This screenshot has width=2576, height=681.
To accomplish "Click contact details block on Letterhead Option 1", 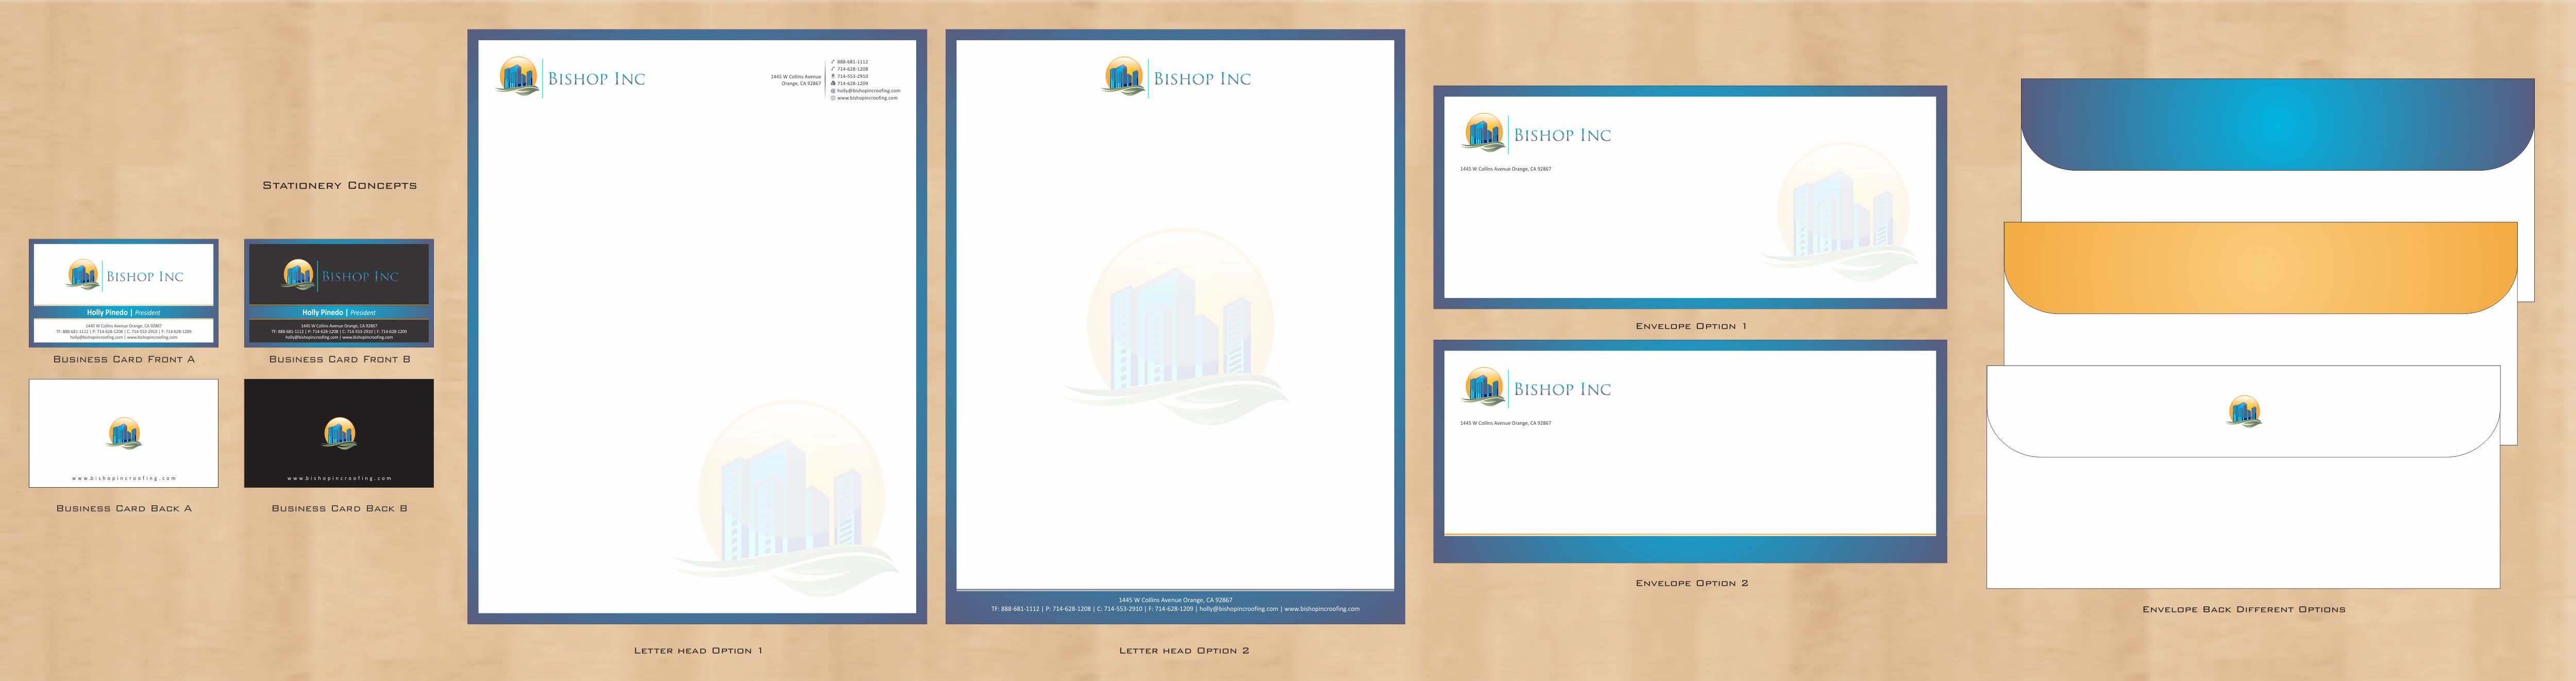I will click(x=865, y=80).
